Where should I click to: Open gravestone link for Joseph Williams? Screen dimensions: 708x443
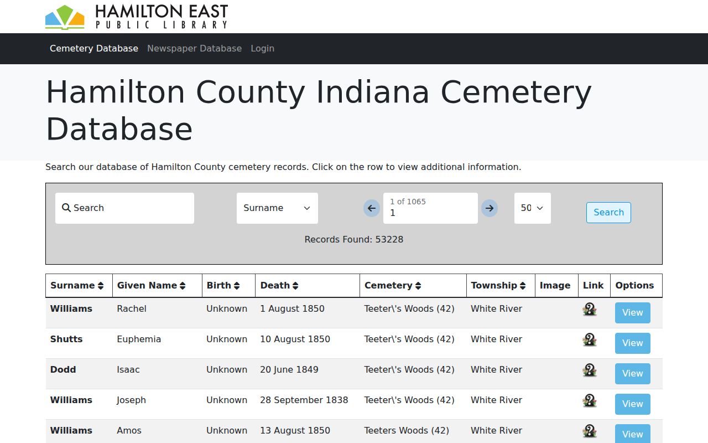point(590,401)
